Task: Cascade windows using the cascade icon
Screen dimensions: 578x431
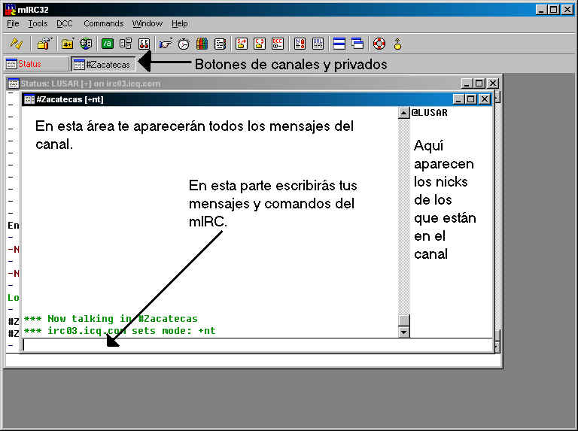Action: (357, 44)
